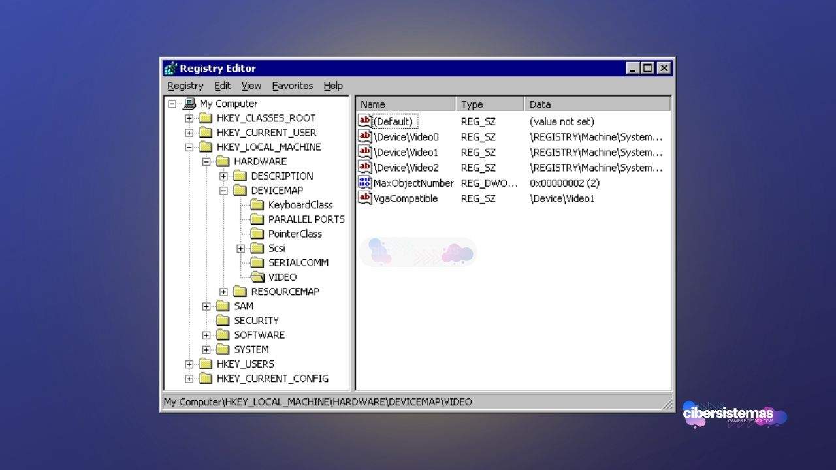Viewport: 836px width, 470px height.
Task: Select the (Default) value name
Action: tap(393, 121)
